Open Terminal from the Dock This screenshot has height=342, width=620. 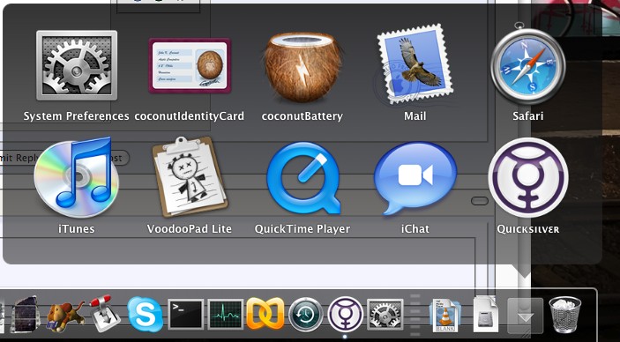[x=185, y=315]
